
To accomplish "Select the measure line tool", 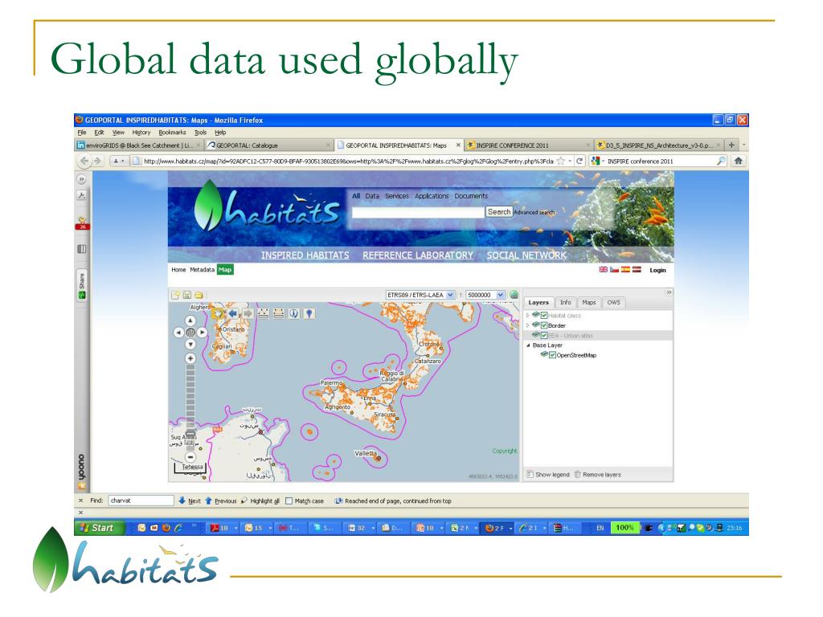I will [263, 313].
